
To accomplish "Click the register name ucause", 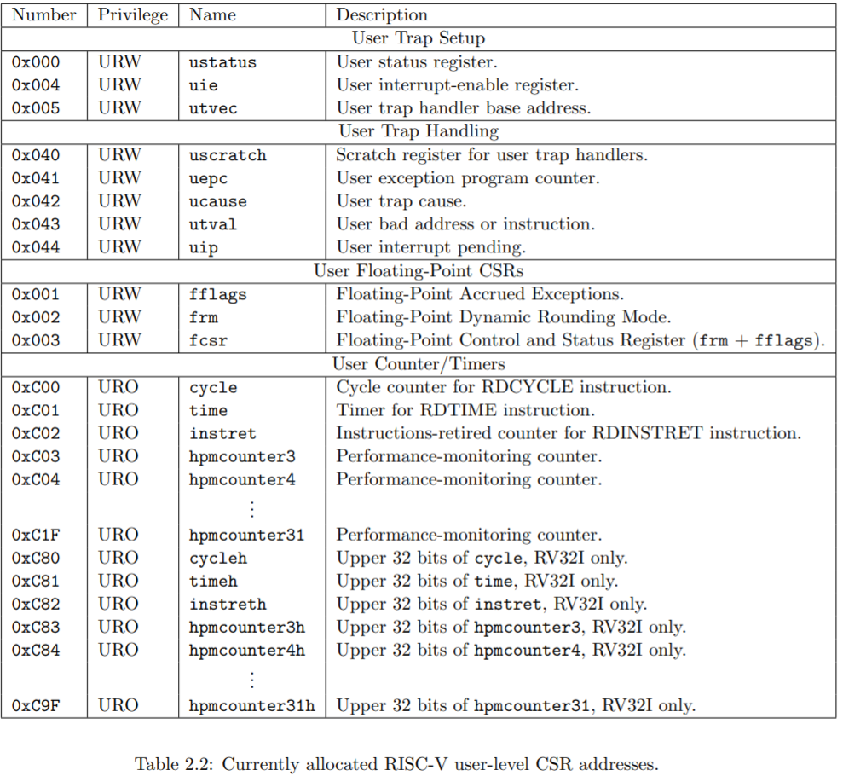I will pos(217,201).
